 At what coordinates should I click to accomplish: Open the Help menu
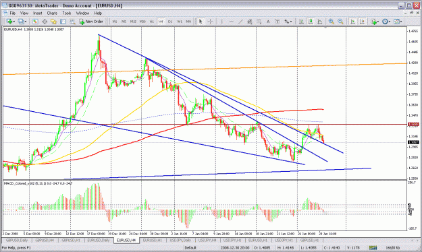98,13
